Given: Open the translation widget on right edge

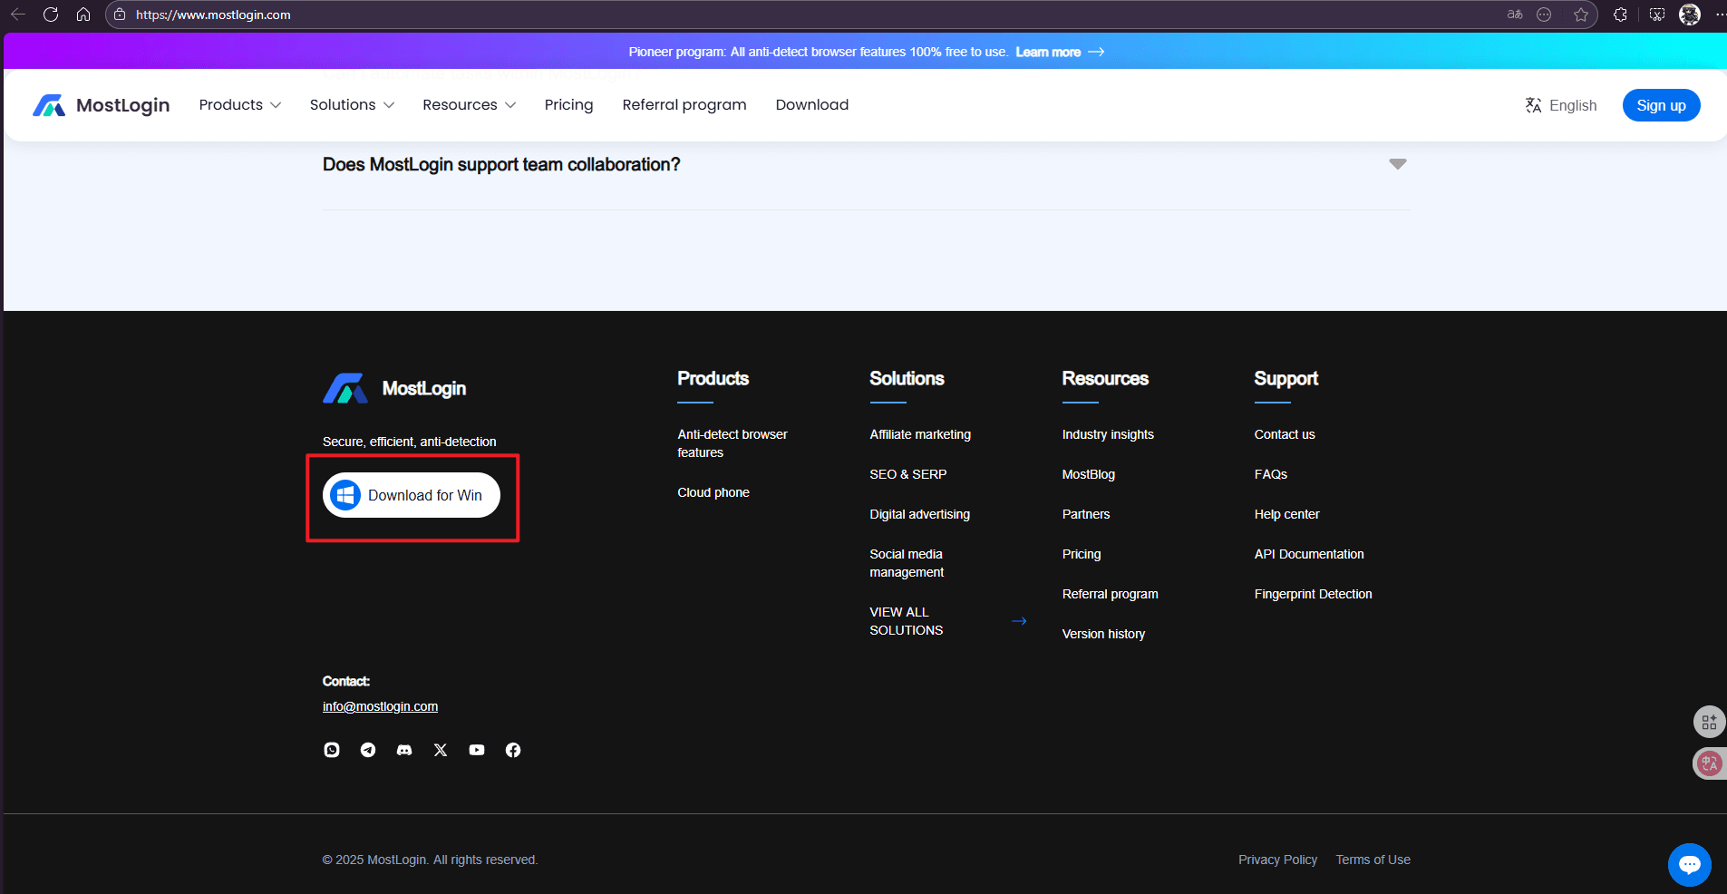Looking at the screenshot, I should (1710, 763).
